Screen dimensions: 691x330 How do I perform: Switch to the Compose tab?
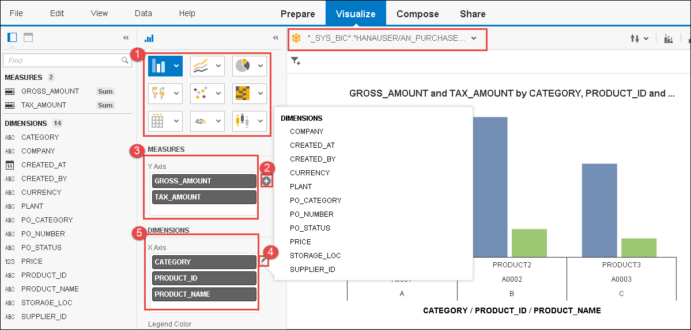coord(417,14)
